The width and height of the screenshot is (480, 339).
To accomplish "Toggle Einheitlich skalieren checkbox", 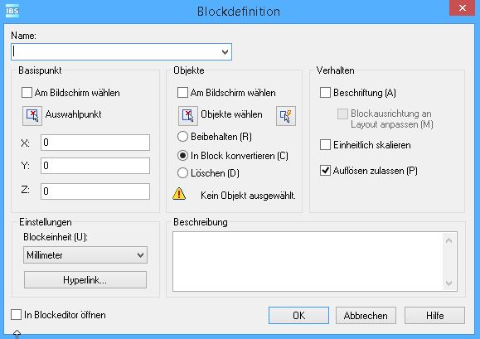I will [325, 144].
